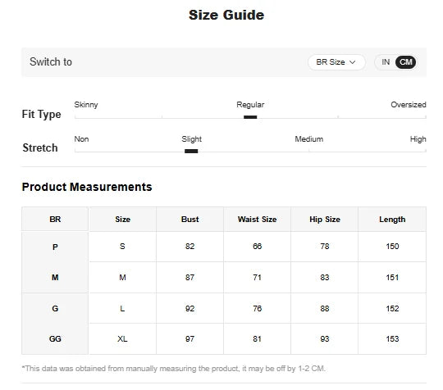443x390 pixels.
Task: Click the Oversized fit label
Action: pos(409,105)
